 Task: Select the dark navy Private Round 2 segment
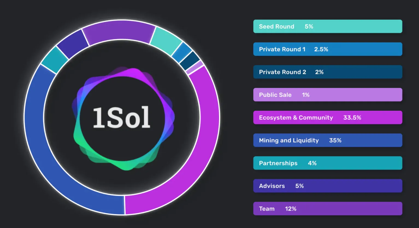click(x=190, y=61)
